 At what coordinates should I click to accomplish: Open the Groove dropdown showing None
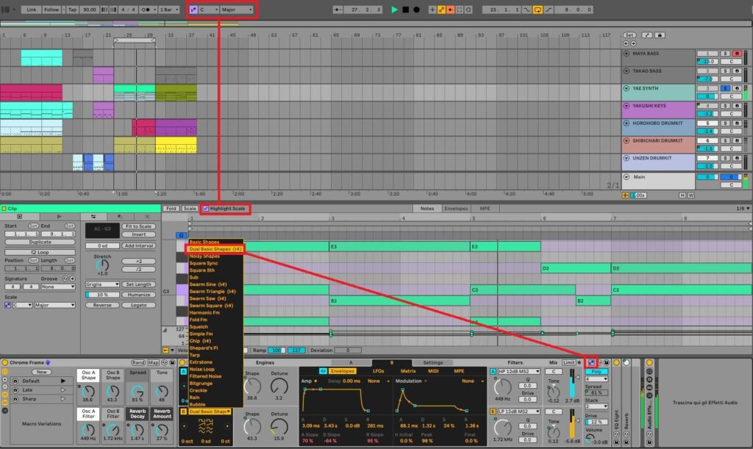tap(57, 287)
